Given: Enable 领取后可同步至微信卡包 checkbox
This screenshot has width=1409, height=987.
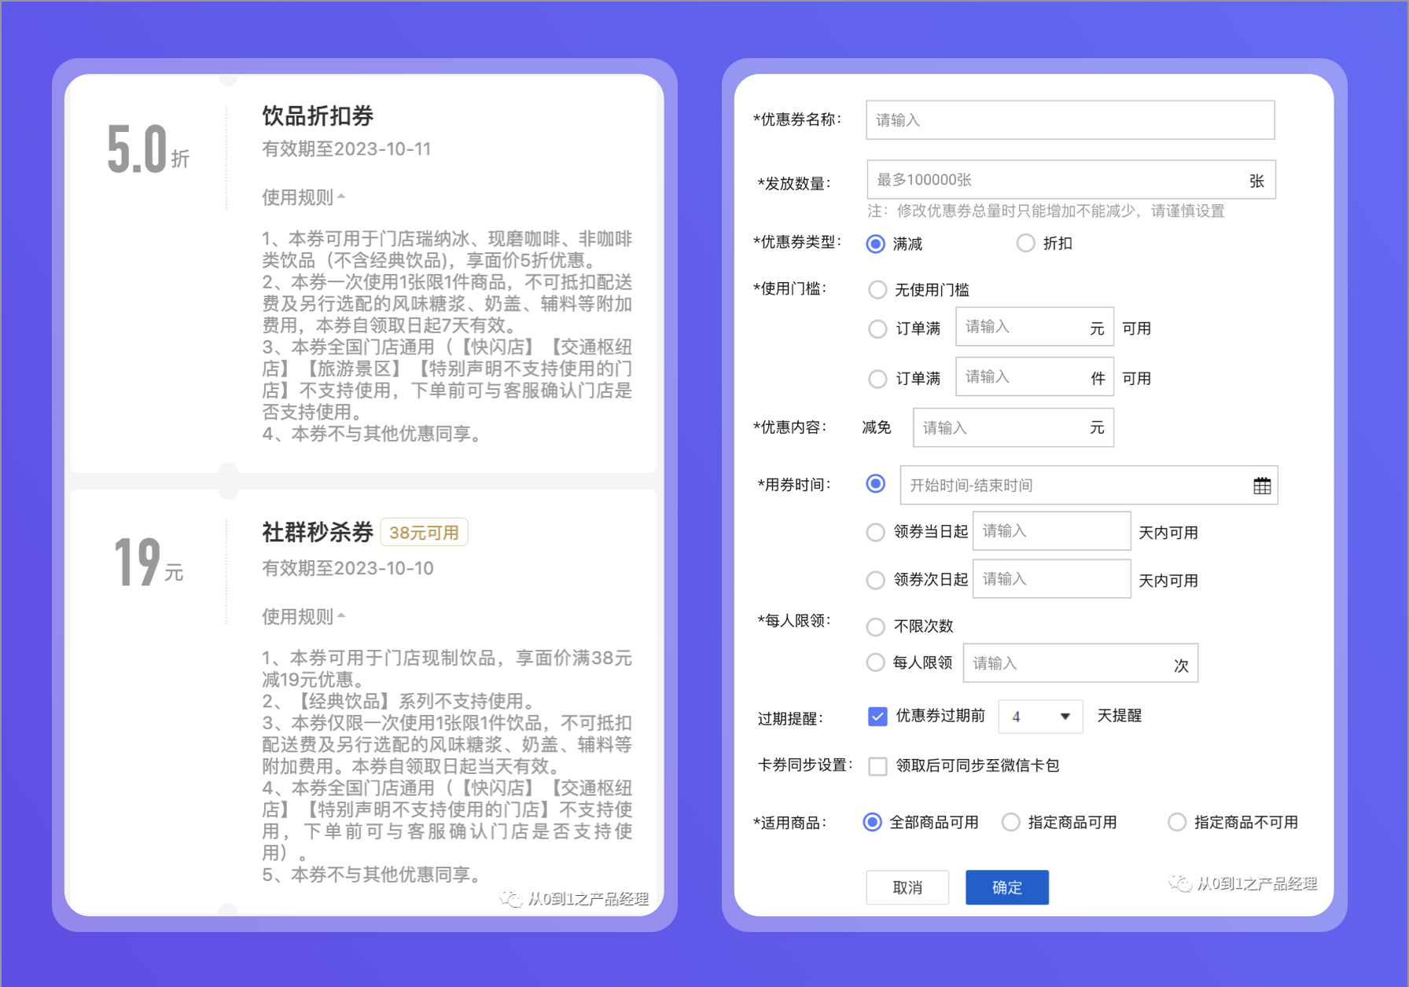Looking at the screenshot, I should click(877, 765).
